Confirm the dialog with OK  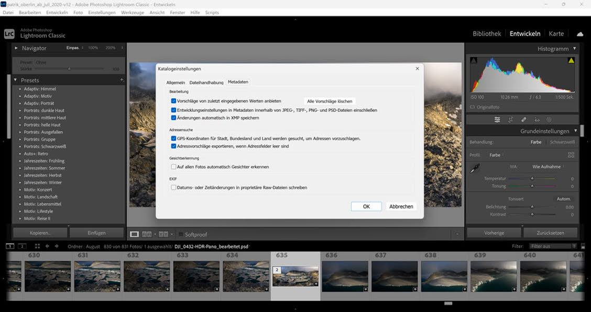[366, 206]
